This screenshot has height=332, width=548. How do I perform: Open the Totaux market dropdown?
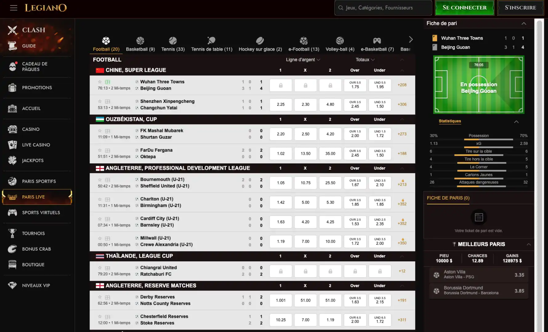pyautogui.click(x=365, y=60)
